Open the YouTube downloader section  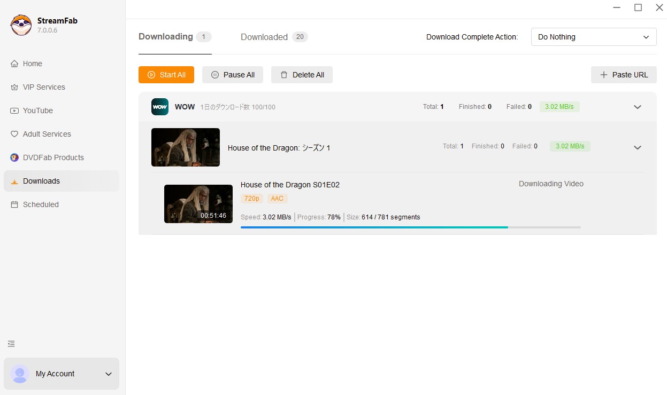[37, 110]
